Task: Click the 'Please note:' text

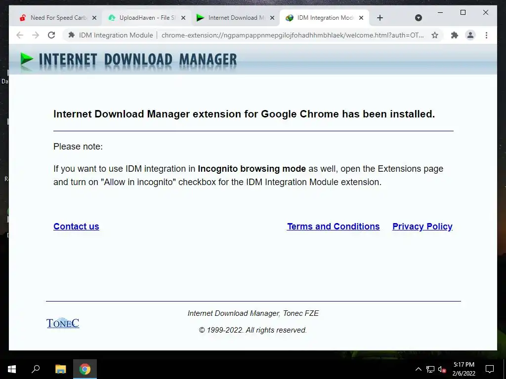Action: point(78,147)
